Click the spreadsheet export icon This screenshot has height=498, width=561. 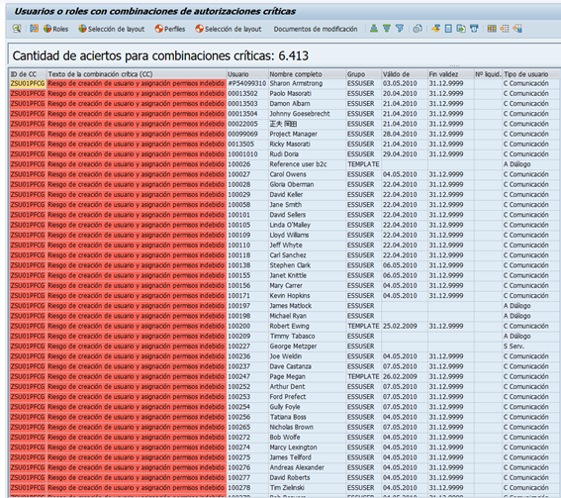coord(448,29)
